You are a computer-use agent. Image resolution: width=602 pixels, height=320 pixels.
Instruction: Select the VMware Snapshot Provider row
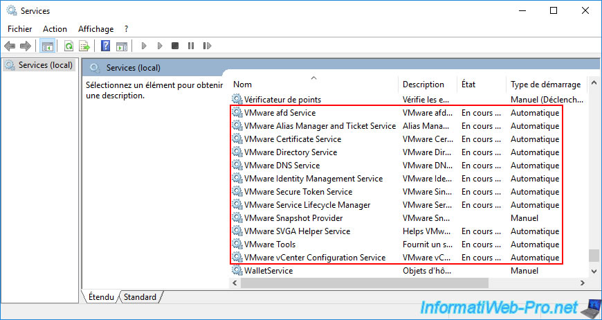pyautogui.click(x=408, y=217)
